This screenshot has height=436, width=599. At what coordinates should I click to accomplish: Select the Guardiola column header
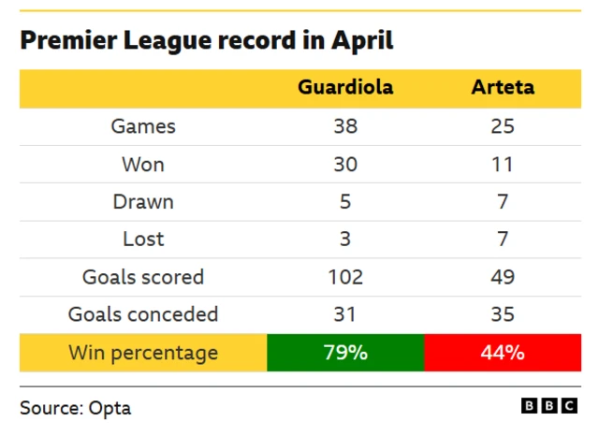(345, 87)
